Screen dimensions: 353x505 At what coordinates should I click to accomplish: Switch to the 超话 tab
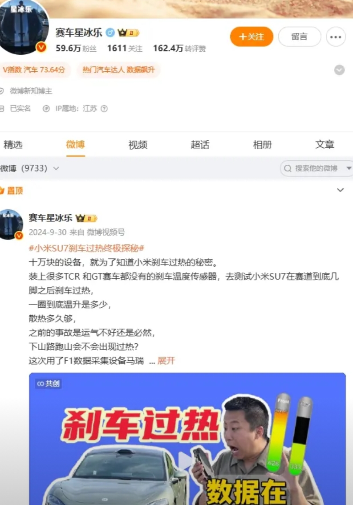coord(200,145)
